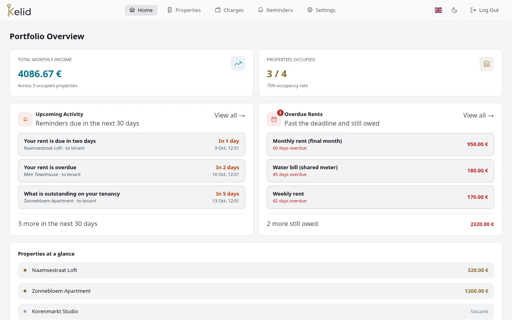The width and height of the screenshot is (512, 320).
Task: Toggle dark mode with moon icon
Action: point(454,10)
